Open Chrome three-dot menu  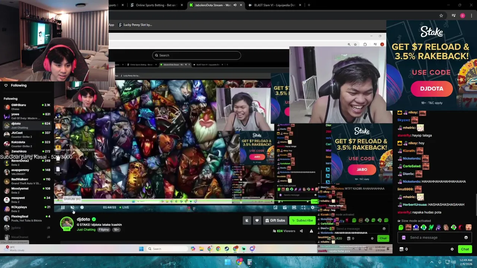click(471, 16)
